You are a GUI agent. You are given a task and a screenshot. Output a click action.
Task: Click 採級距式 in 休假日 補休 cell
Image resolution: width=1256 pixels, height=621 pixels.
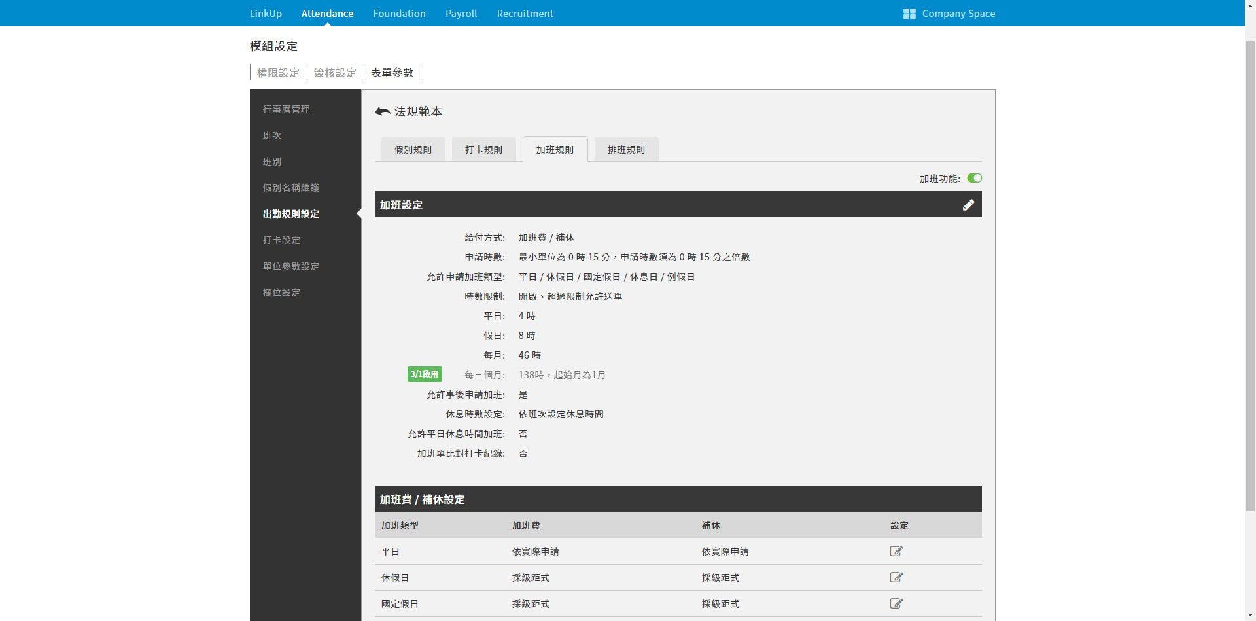[x=720, y=578]
